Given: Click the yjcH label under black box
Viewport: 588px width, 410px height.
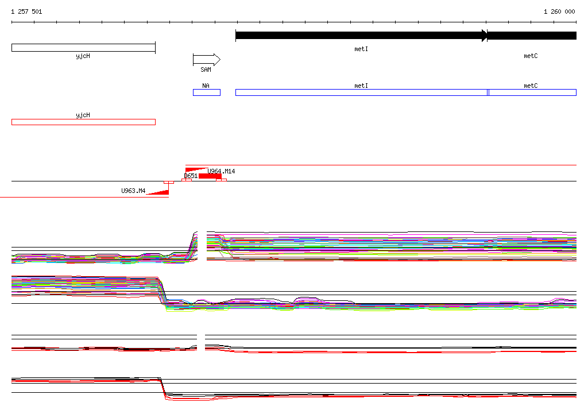Looking at the screenshot, I should pos(83,56).
